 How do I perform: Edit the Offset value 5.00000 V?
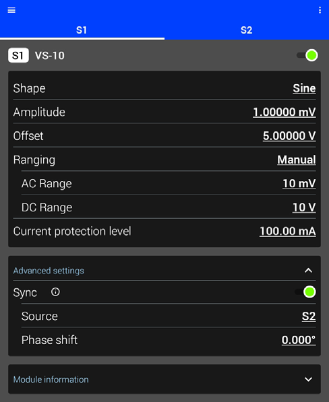[289, 136]
